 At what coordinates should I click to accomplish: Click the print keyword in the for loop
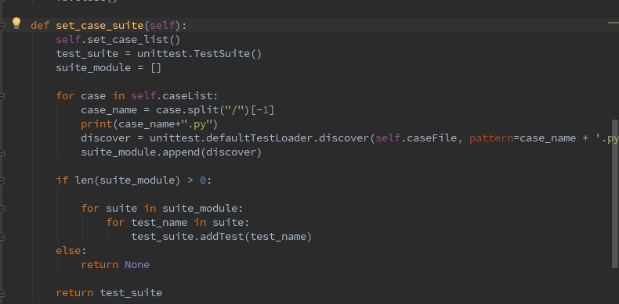[x=96, y=124]
